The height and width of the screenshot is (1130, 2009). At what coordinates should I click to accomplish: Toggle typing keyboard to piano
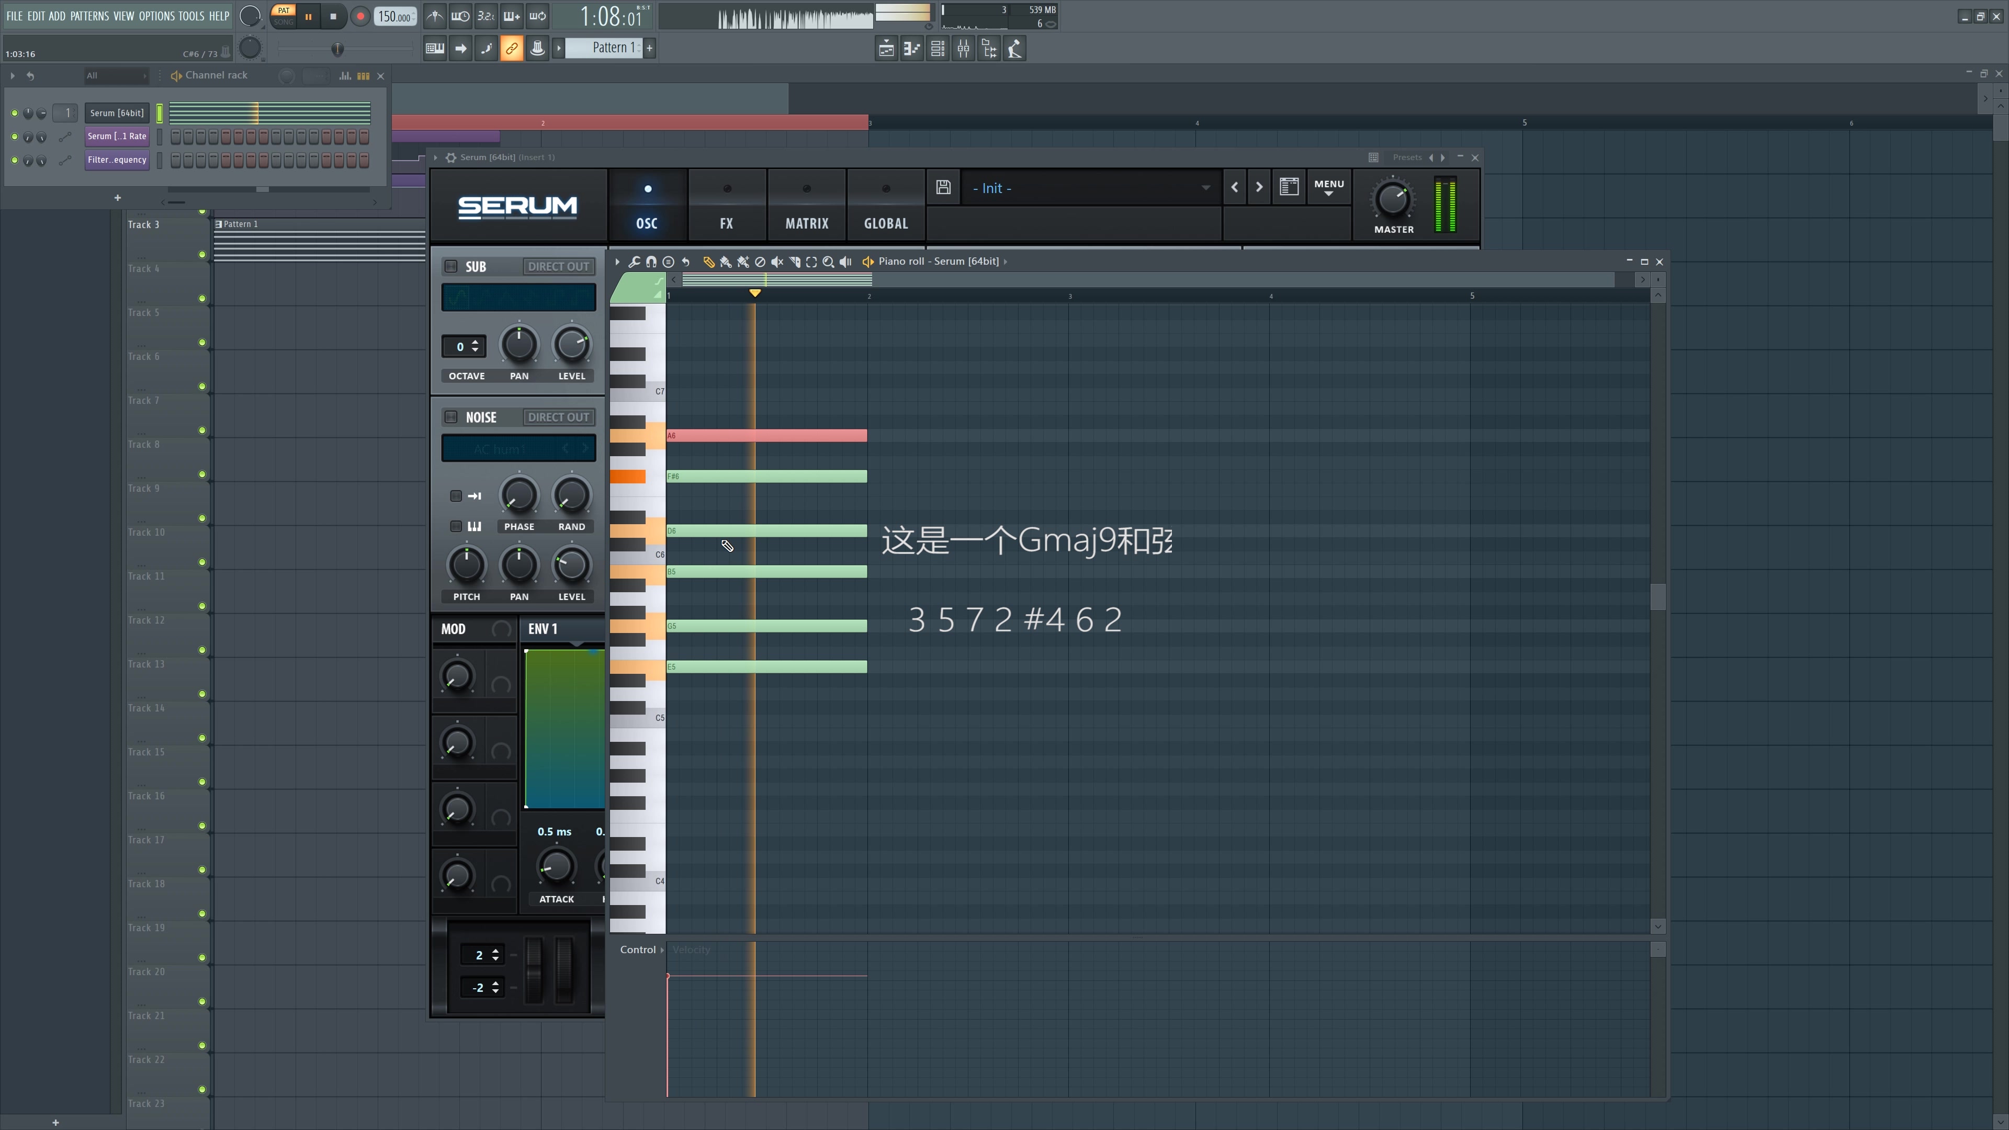pyautogui.click(x=434, y=48)
